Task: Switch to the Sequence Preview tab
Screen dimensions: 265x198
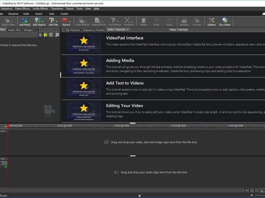Action: click(x=94, y=30)
